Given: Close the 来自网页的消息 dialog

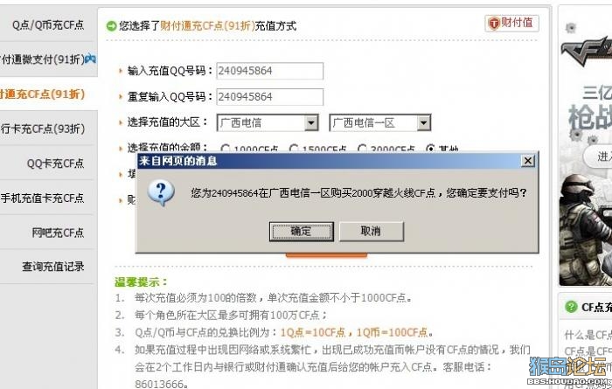Looking at the screenshot, I should [x=528, y=161].
